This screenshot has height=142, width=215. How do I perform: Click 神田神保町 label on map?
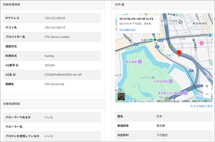[x=200, y=24]
